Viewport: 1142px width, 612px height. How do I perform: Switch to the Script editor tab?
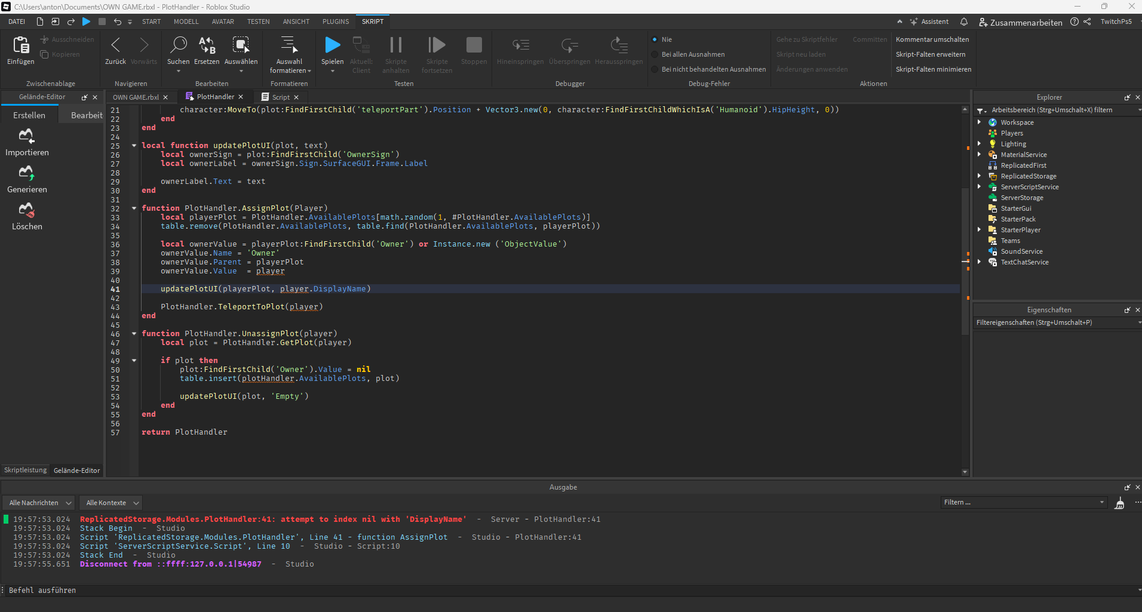tap(281, 97)
